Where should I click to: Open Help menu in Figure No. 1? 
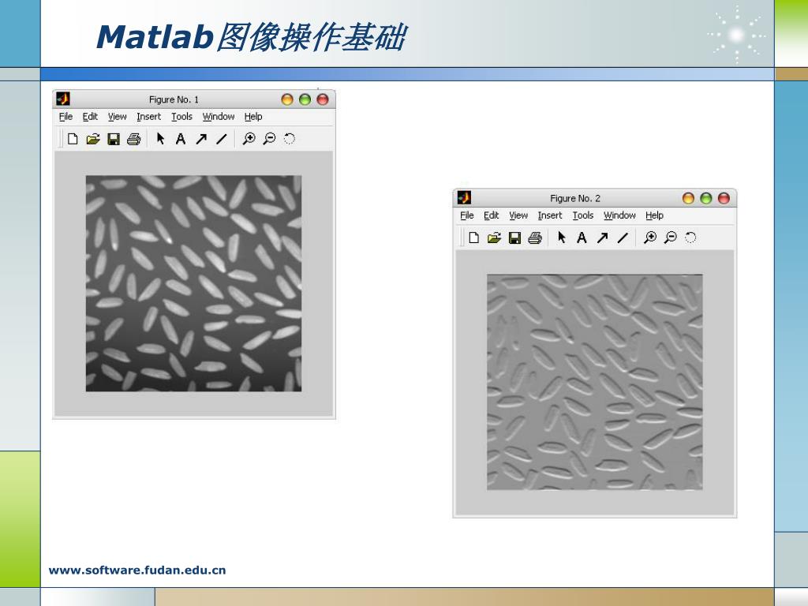253,117
